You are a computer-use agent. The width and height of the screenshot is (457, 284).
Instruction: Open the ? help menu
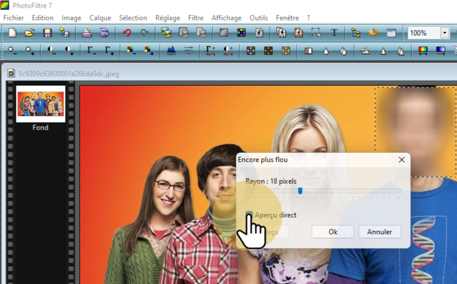(308, 18)
